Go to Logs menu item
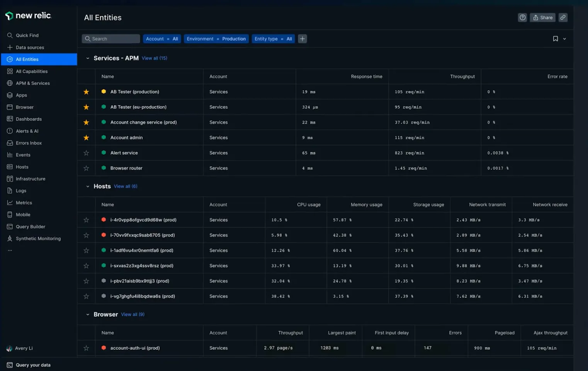 pos(21,191)
